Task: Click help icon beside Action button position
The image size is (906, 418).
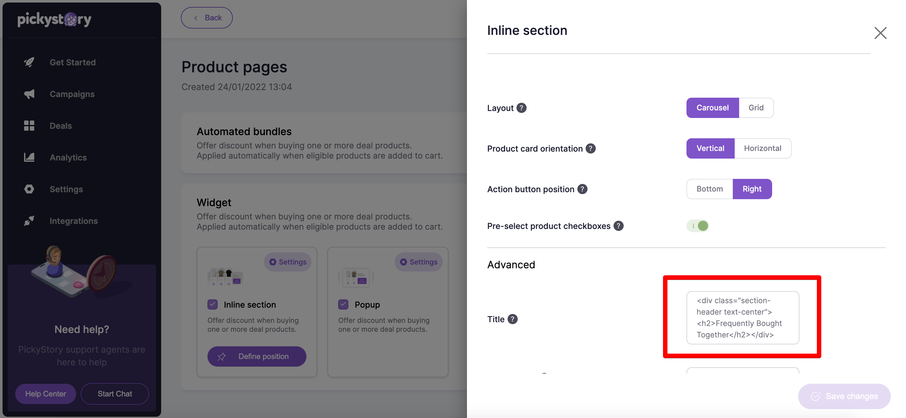Action: 582,189
